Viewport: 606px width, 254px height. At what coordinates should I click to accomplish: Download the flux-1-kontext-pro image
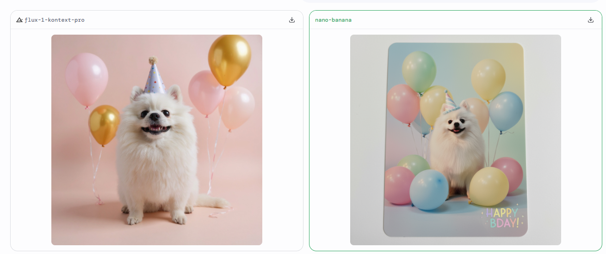291,20
